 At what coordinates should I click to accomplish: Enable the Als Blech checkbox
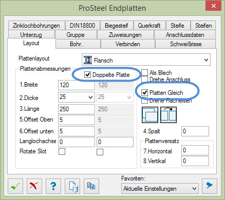click(x=144, y=72)
